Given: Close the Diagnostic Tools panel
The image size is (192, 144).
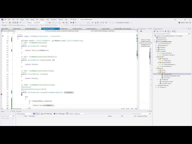Looking at the screenshot, I should 151,29.
